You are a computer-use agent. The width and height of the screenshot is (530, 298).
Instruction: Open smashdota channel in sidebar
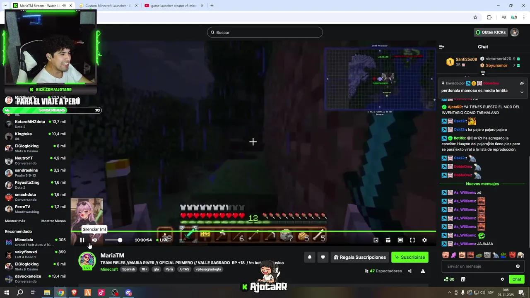pos(35,197)
